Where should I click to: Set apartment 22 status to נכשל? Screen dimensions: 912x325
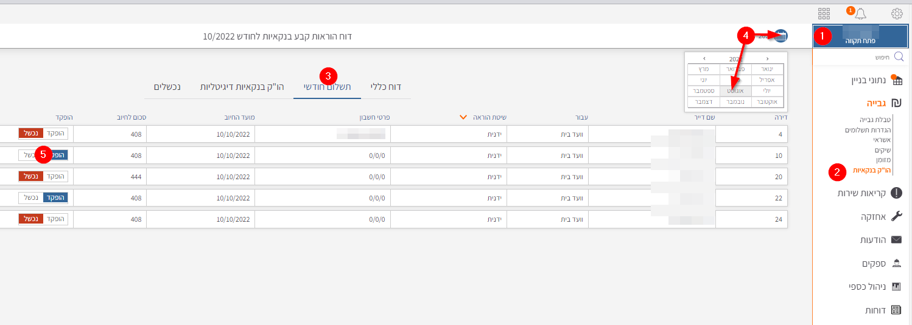tap(29, 198)
